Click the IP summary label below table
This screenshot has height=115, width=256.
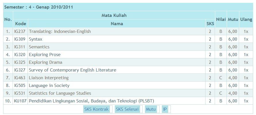click(x=165, y=109)
